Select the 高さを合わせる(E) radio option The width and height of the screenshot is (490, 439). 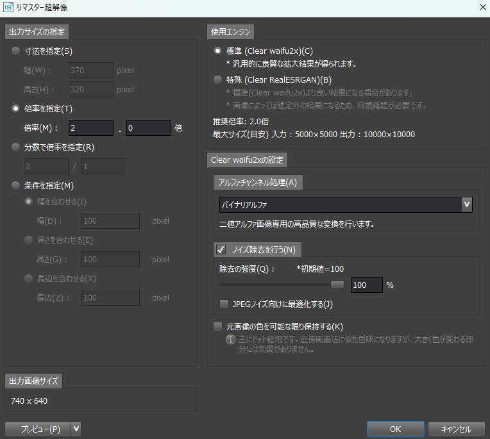[x=28, y=240]
